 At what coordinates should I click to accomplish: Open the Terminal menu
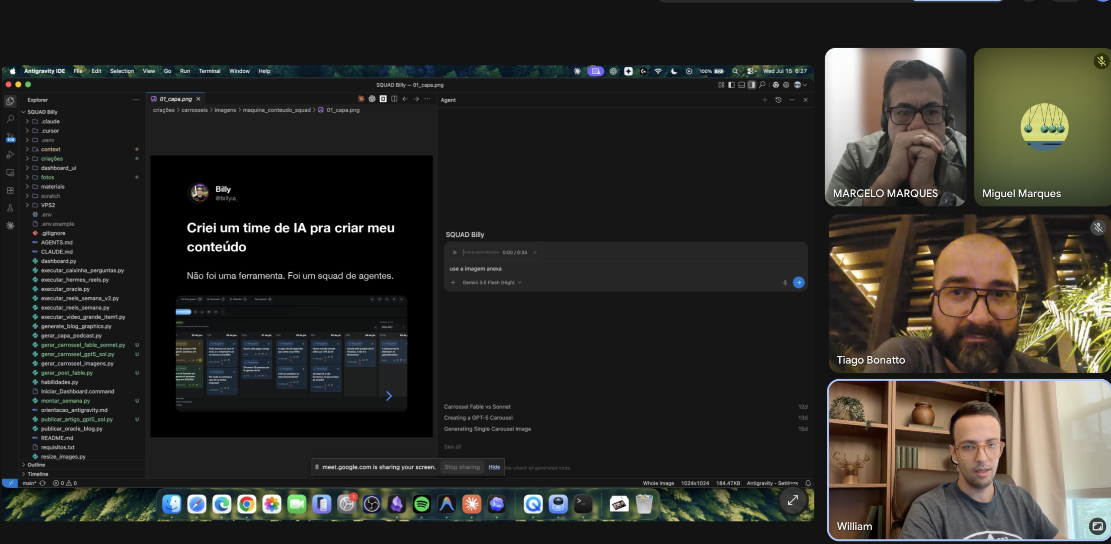pyautogui.click(x=209, y=71)
